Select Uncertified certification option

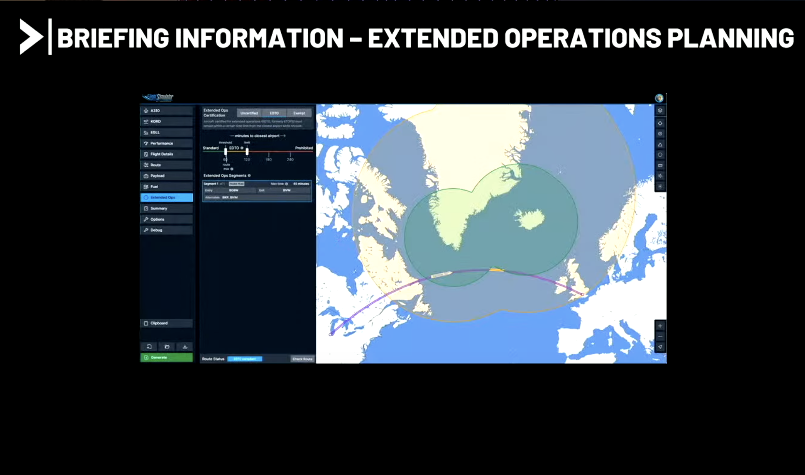[249, 113]
